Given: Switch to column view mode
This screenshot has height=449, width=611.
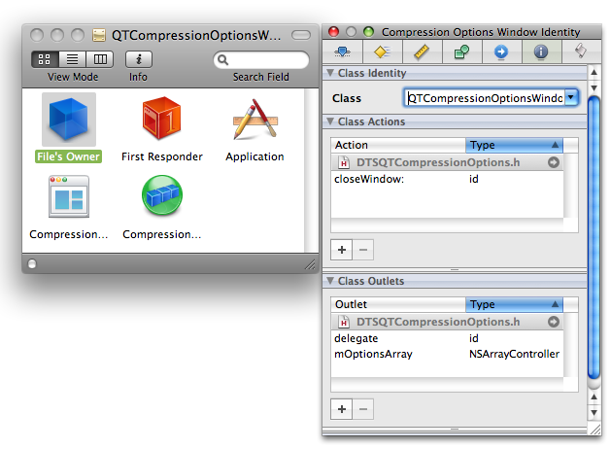Looking at the screenshot, I should [x=98, y=59].
